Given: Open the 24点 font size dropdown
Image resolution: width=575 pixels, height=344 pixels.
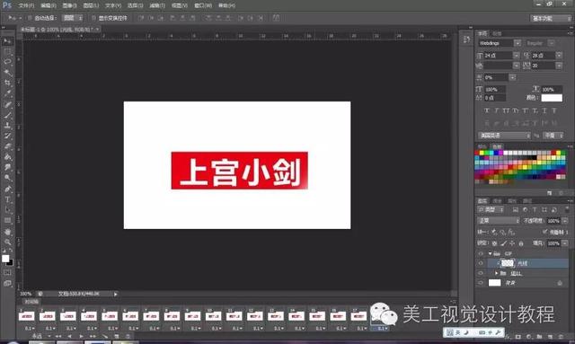Looking at the screenshot, I should [x=517, y=56].
